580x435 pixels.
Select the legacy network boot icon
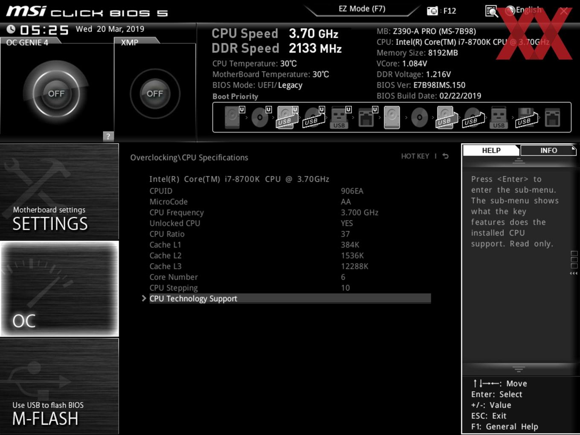point(552,117)
